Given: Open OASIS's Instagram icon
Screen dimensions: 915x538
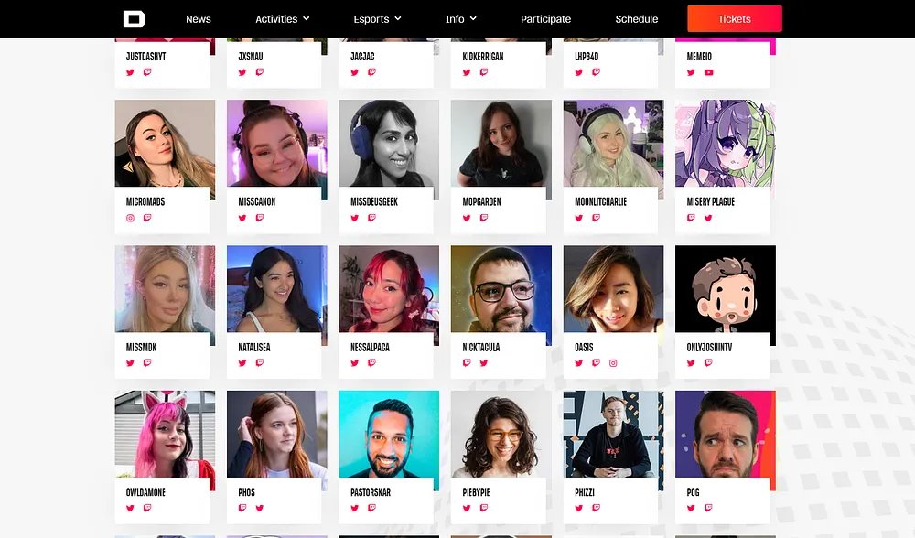Looking at the screenshot, I should pos(613,363).
